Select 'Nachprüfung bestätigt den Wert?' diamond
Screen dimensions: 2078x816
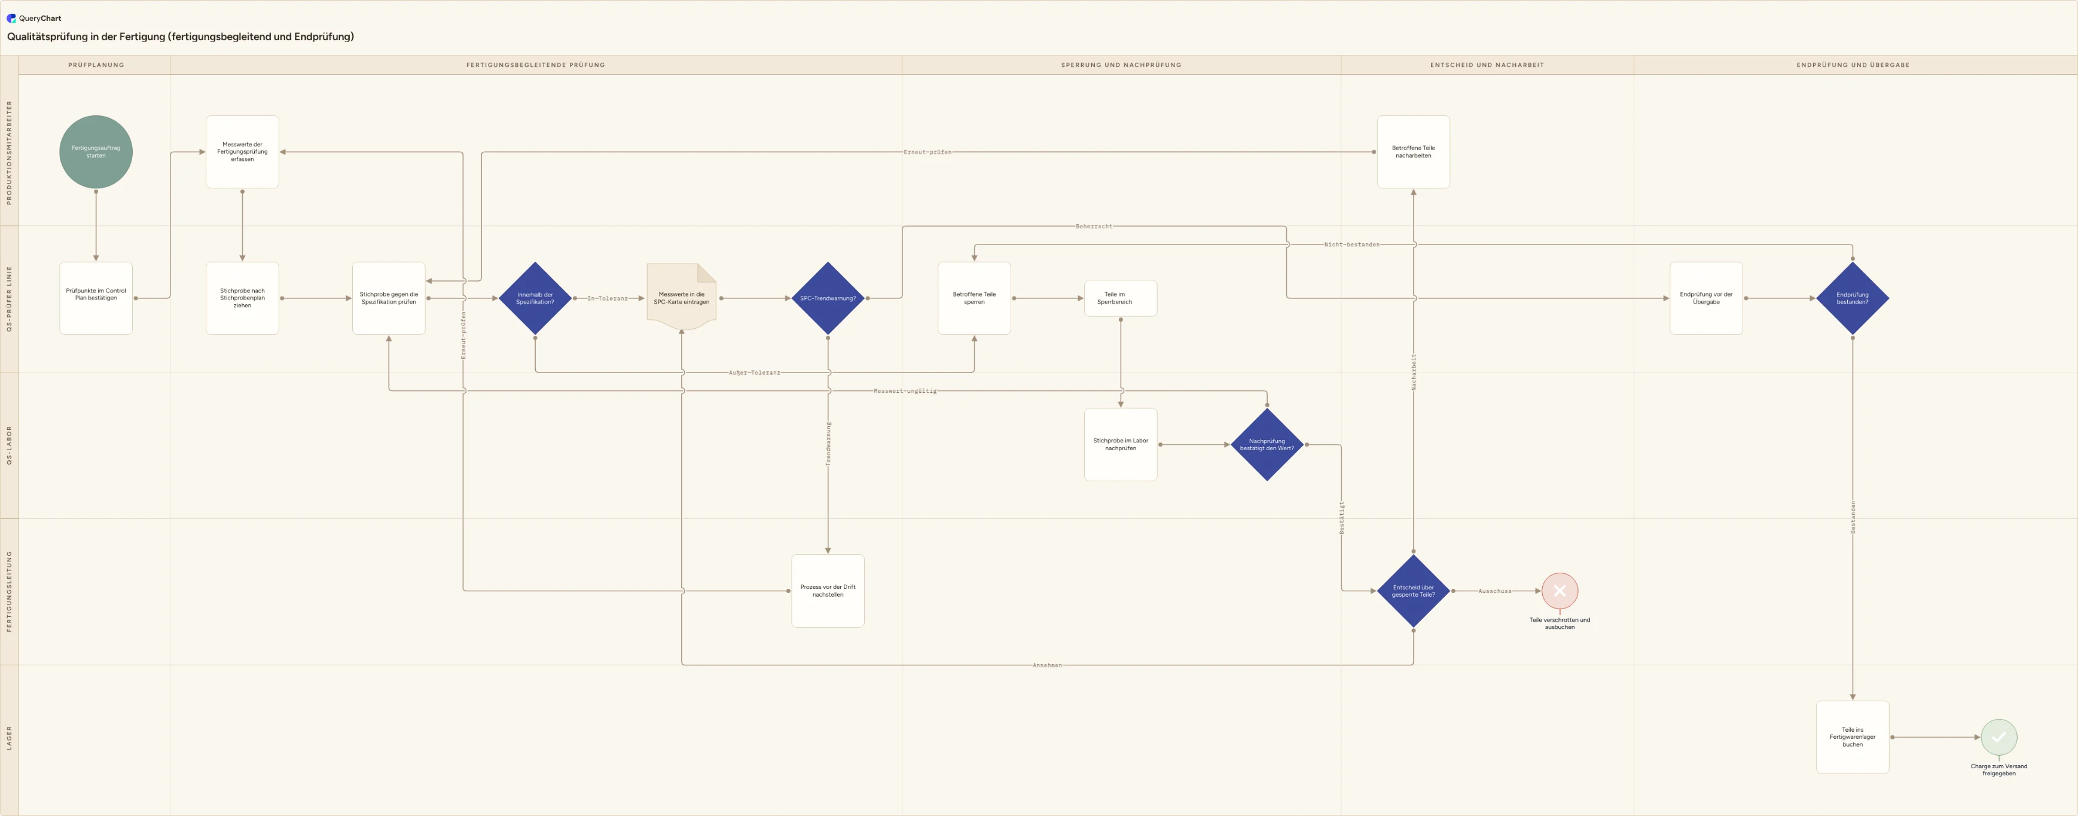click(x=1267, y=444)
